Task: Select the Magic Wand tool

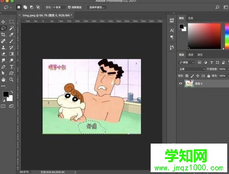Action: [x=11, y=28]
